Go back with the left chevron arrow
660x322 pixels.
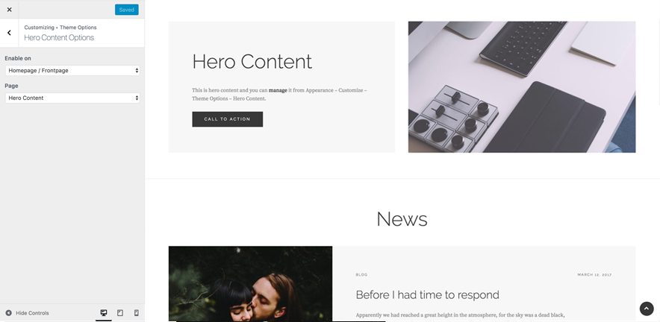[x=9, y=33]
